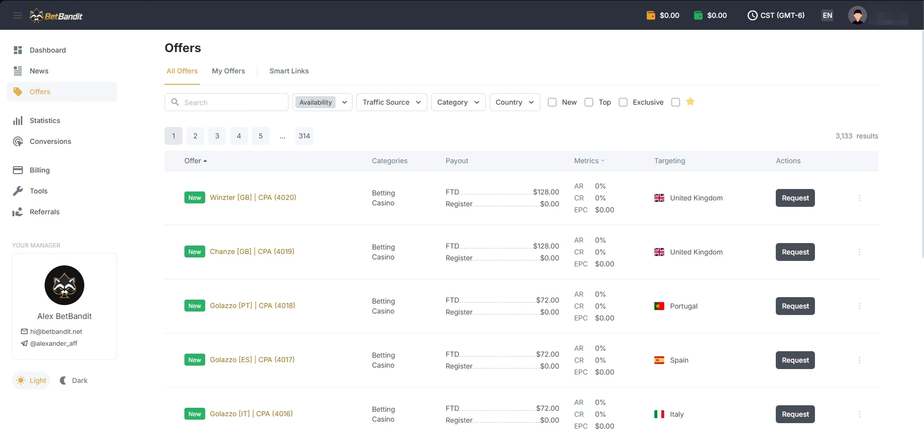
Task: Open the three-dot menu for Golazzo [IT]
Action: pos(860,414)
